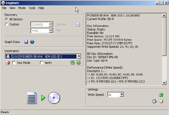This screenshot has width=169, height=115.
Task: Click the info panel scroll down arrow
Action: (164, 83)
